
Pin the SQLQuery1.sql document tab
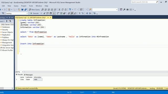48,17
